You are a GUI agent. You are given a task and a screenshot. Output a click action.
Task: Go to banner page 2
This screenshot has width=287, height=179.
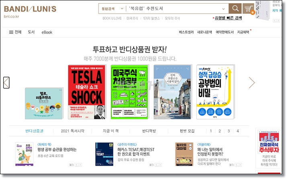click(219, 131)
